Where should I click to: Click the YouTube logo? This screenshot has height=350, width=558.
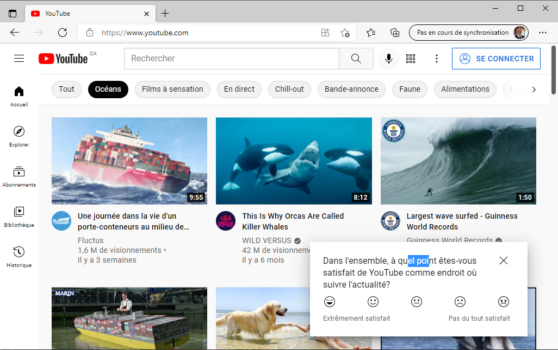64,59
